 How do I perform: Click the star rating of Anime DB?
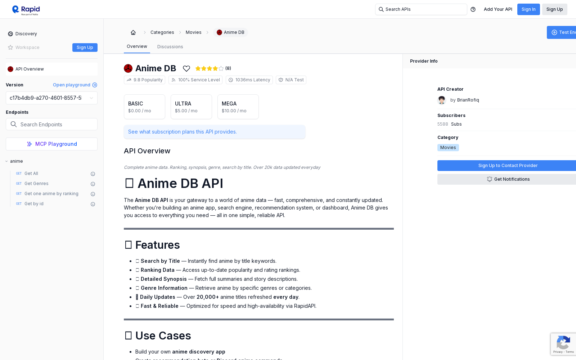click(210, 68)
